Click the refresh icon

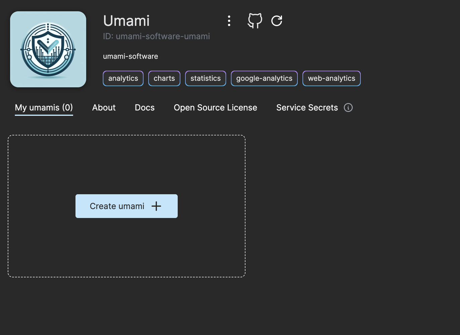277,21
